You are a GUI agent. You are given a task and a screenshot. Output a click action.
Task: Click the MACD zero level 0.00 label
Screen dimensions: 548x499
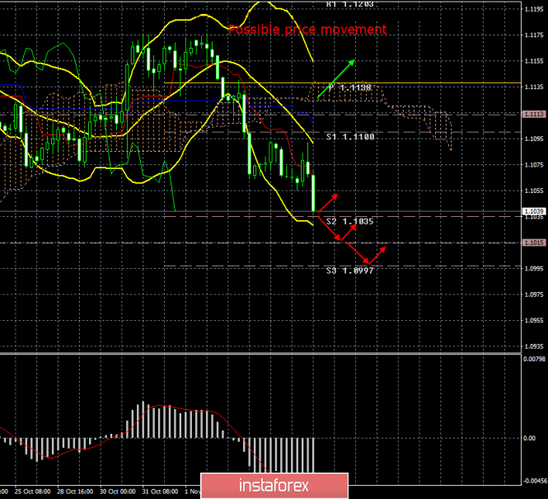530,438
